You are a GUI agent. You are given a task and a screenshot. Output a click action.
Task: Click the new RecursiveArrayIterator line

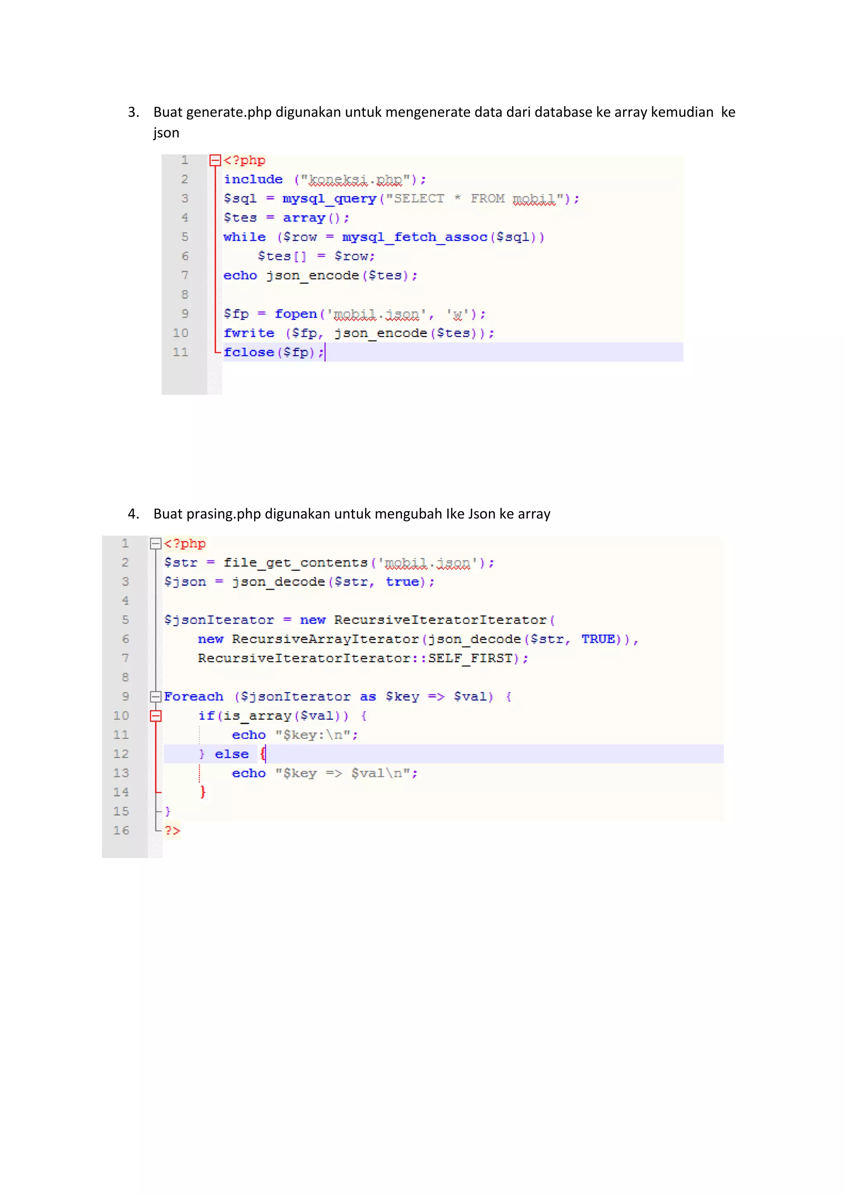point(418,640)
